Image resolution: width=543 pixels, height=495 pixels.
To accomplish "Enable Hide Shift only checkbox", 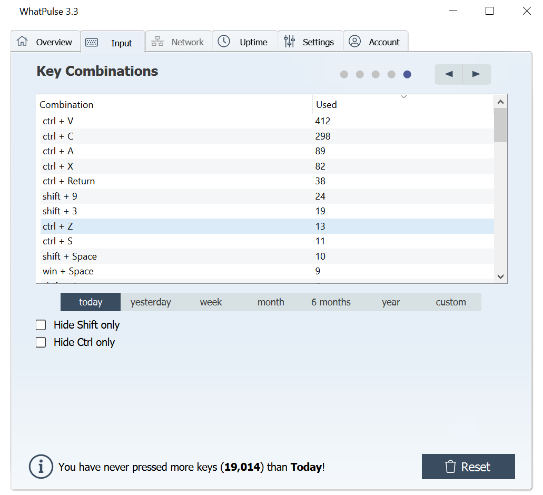I will pyautogui.click(x=41, y=325).
